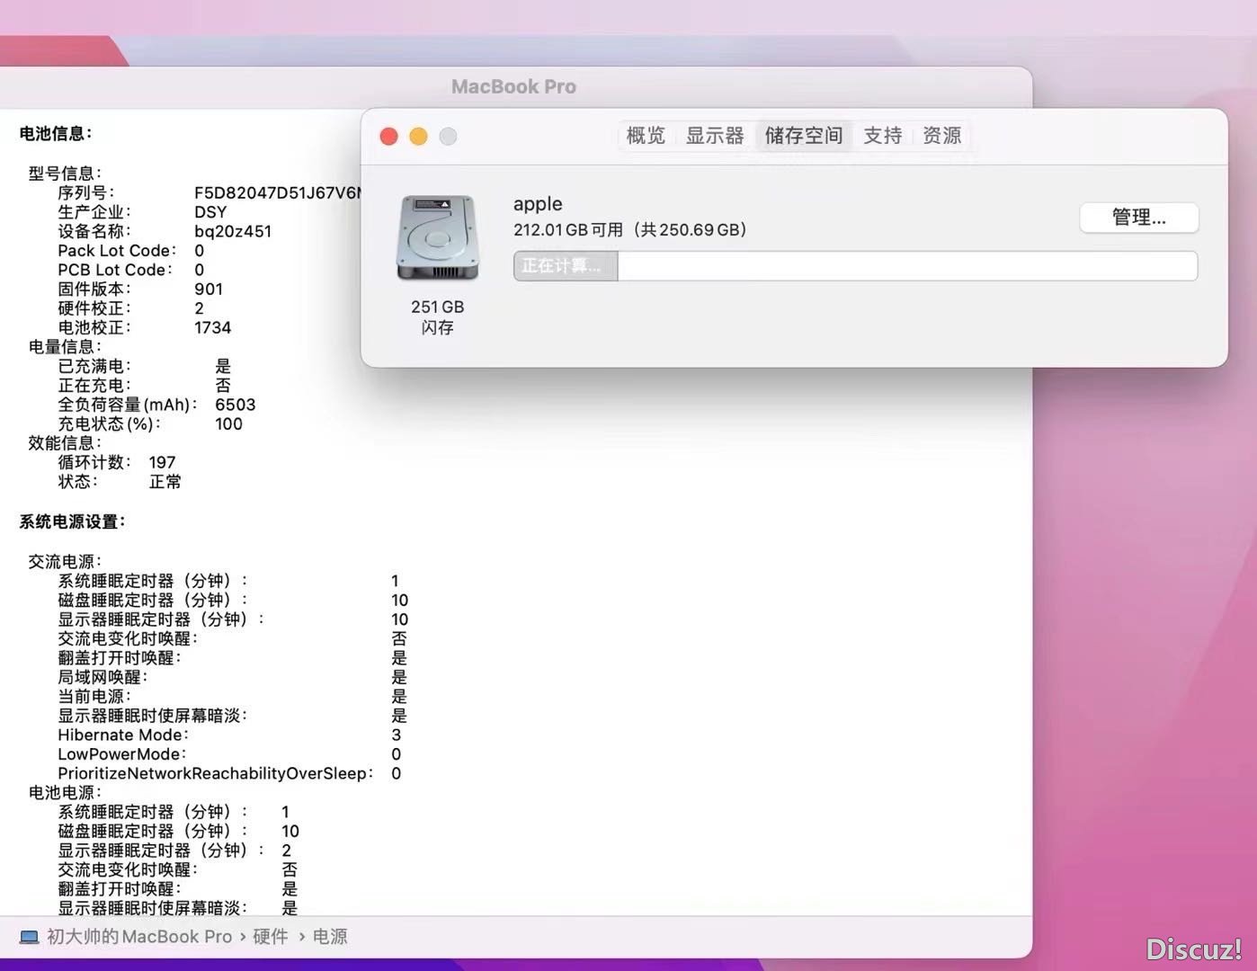Click the 充电状态 (%) value 100
The width and height of the screenshot is (1257, 971).
[228, 424]
